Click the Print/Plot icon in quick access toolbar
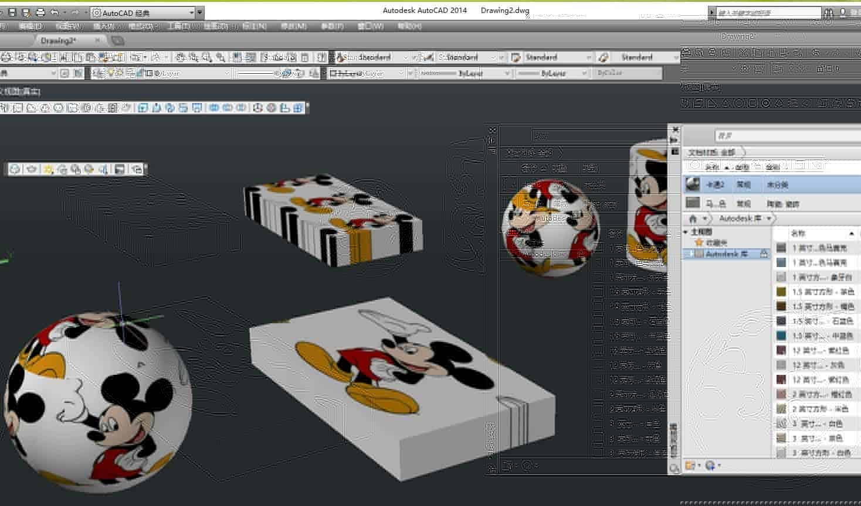This screenshot has height=506, width=861. click(40, 12)
